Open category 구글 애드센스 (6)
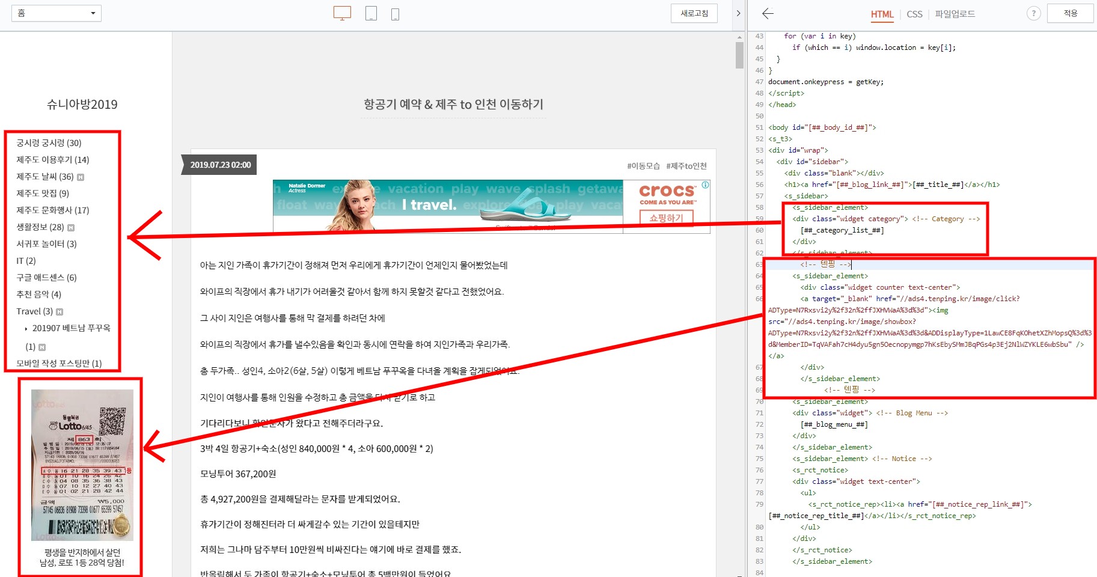The image size is (1097, 577). (x=46, y=278)
